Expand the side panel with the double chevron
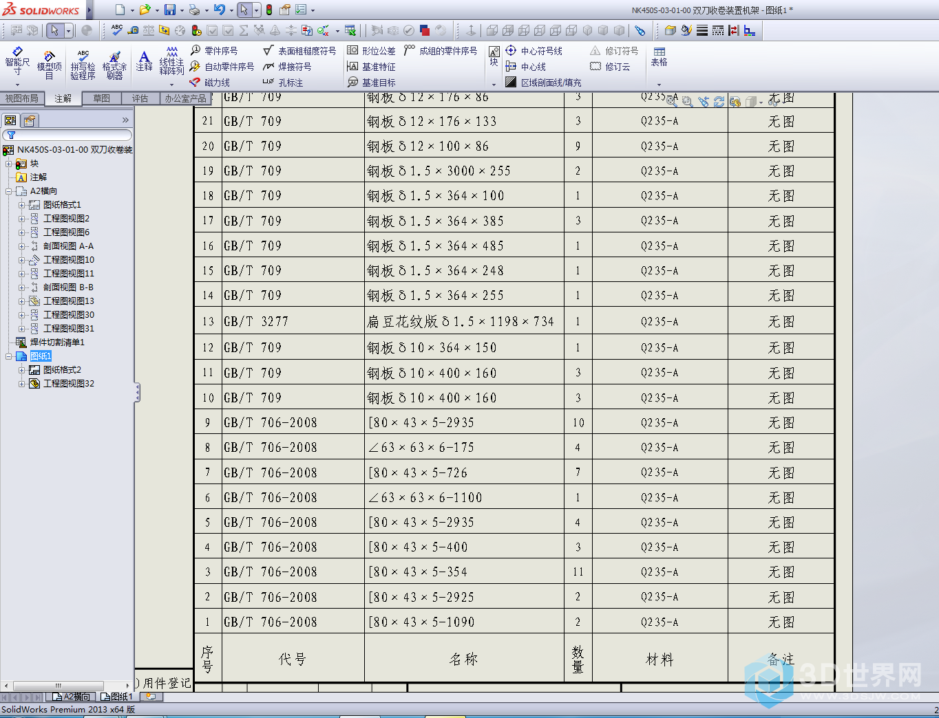The image size is (939, 718). (x=125, y=120)
